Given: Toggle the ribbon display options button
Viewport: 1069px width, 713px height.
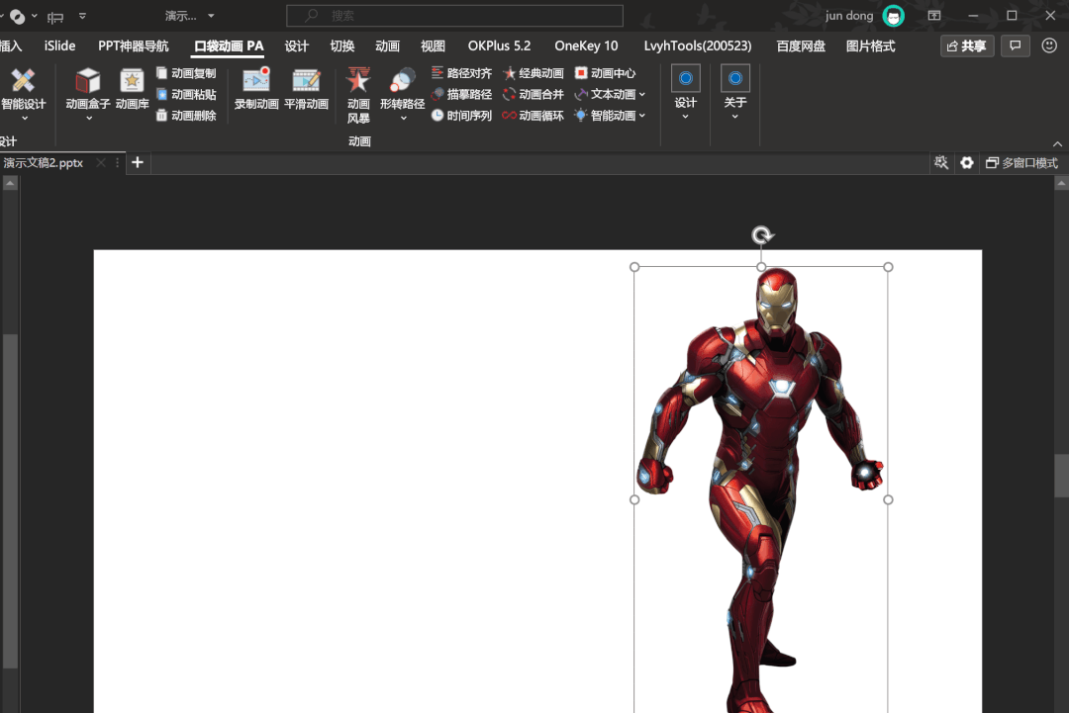Looking at the screenshot, I should point(934,16).
